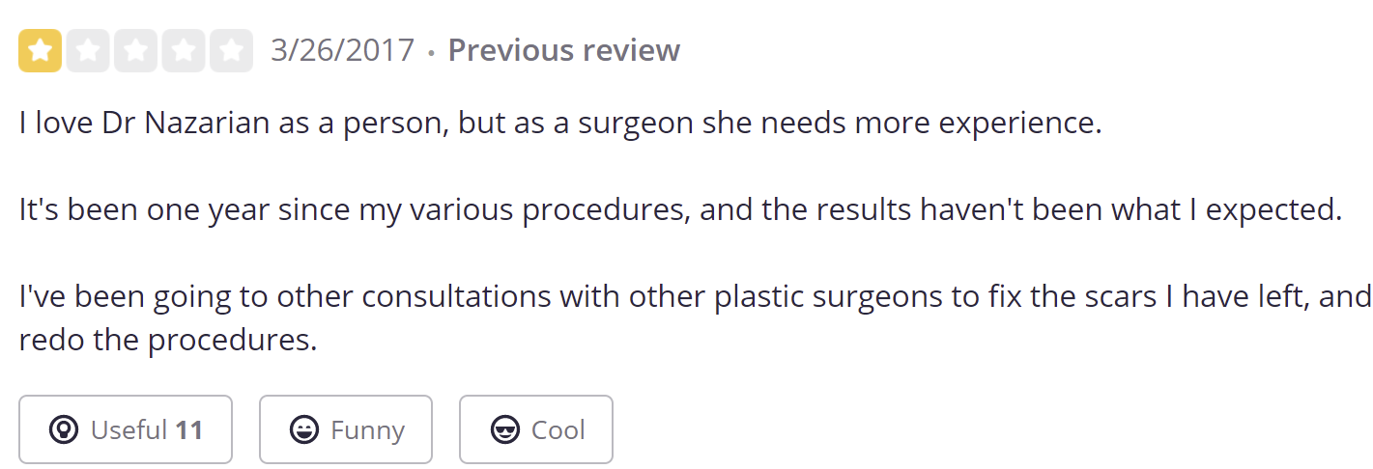
Task: Click the text redo the procedures
Action: pyautogui.click(x=168, y=340)
